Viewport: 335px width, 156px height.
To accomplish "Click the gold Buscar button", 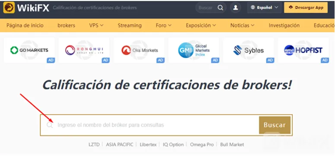I will click(274, 125).
